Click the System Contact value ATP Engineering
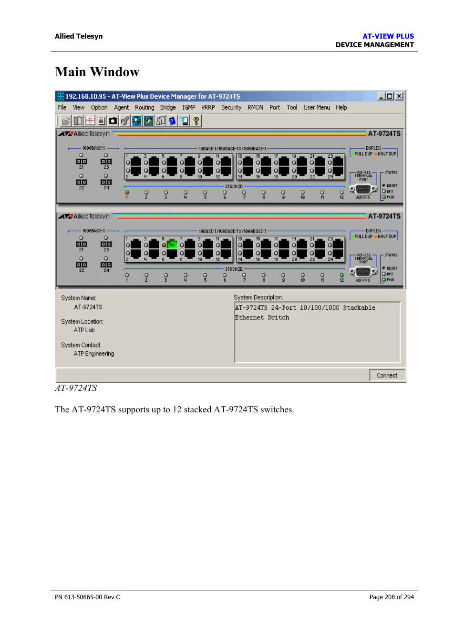This screenshot has width=455, height=644. [x=94, y=354]
